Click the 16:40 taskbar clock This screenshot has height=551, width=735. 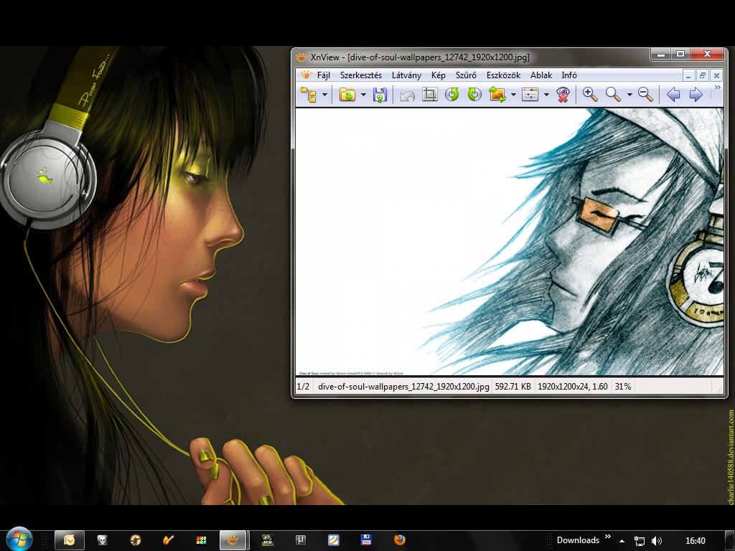pyautogui.click(x=695, y=541)
